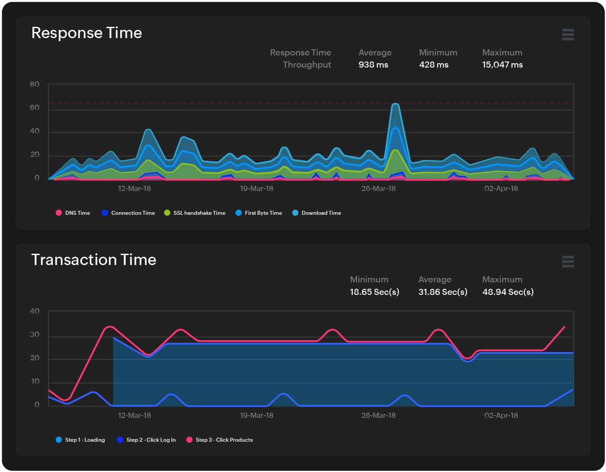Toggle SSL handshake Time legend series

click(x=195, y=213)
